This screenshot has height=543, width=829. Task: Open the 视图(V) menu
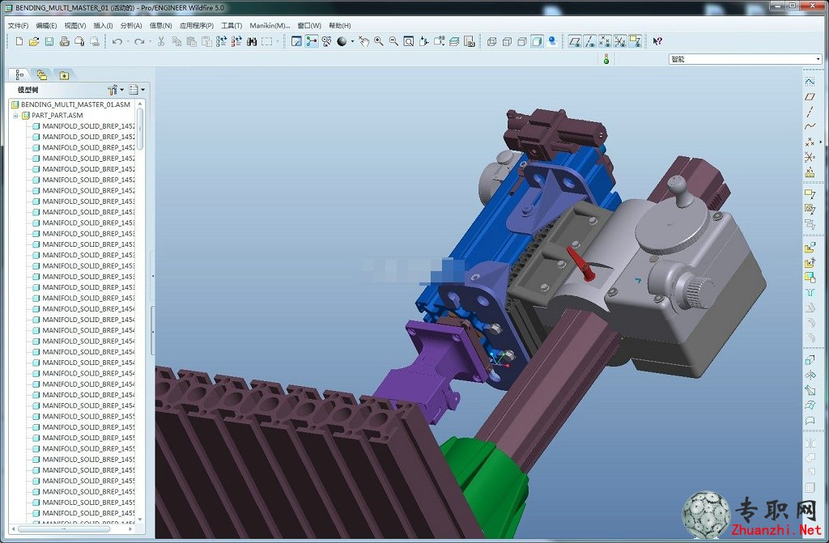[75, 25]
